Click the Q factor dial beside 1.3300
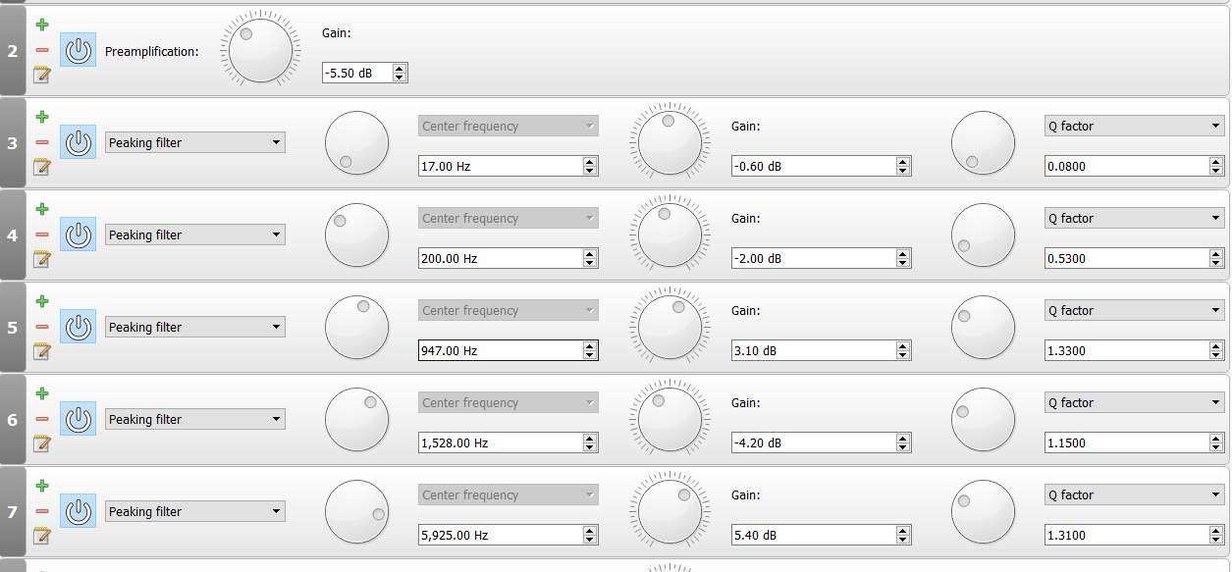This screenshot has height=572, width=1232. tap(983, 327)
